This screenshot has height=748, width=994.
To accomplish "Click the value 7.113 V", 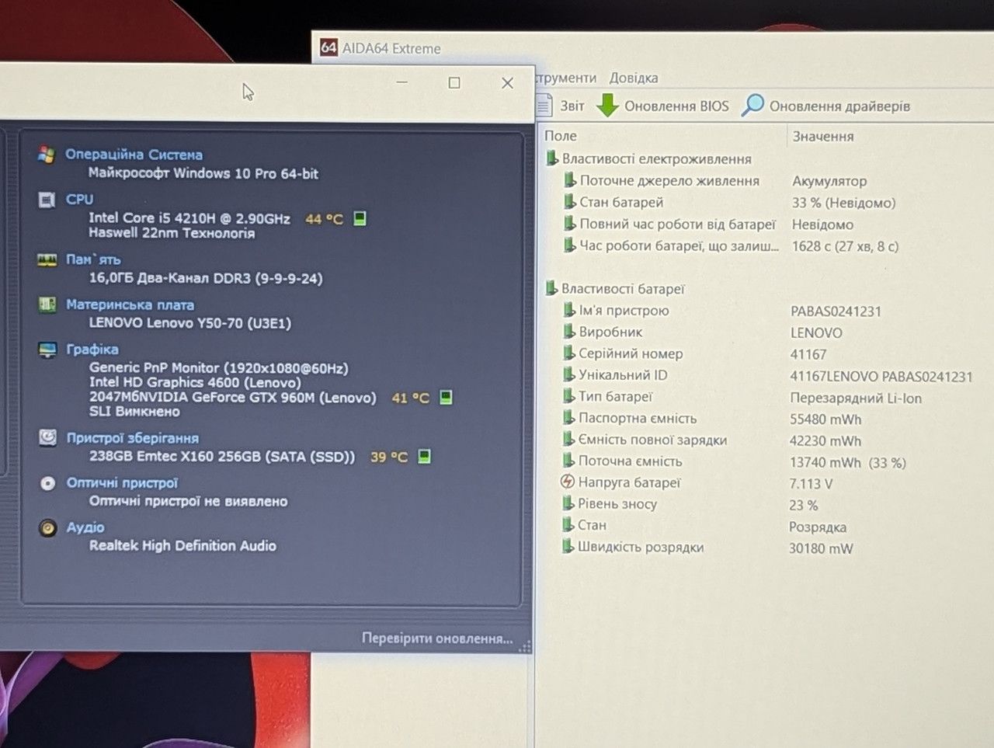I will click(x=811, y=483).
